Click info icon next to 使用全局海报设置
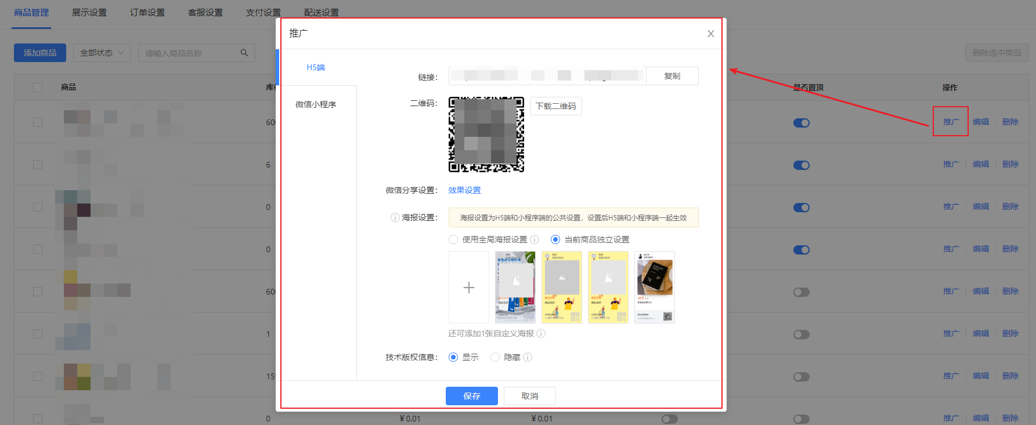1036x425 pixels. coord(535,239)
